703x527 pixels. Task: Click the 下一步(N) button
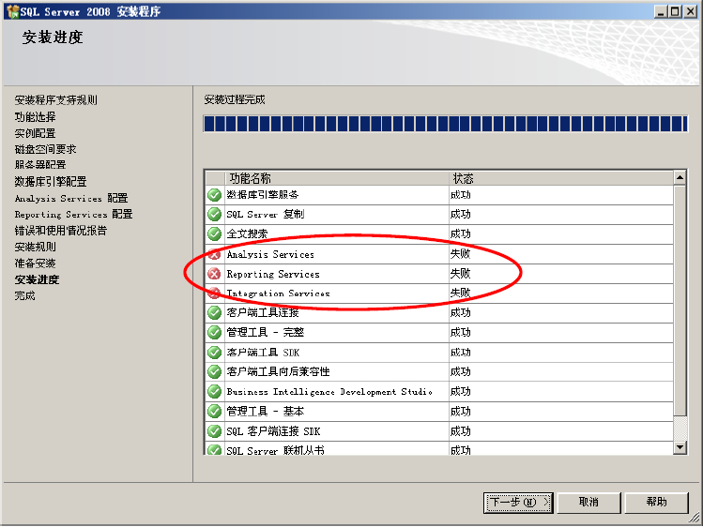518,503
